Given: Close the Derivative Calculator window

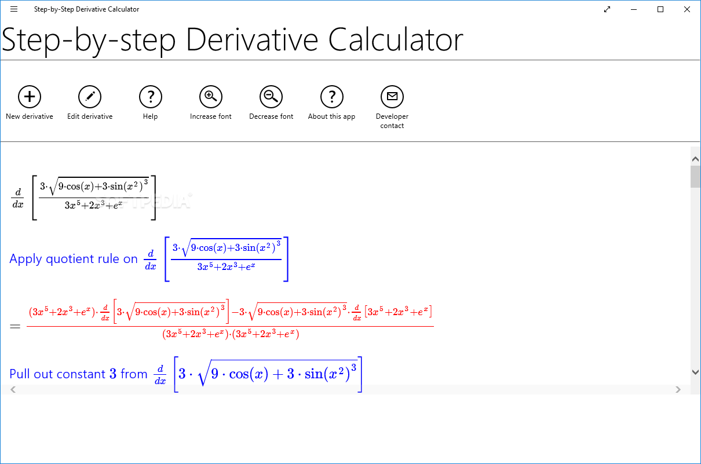Looking at the screenshot, I should coord(687,9).
